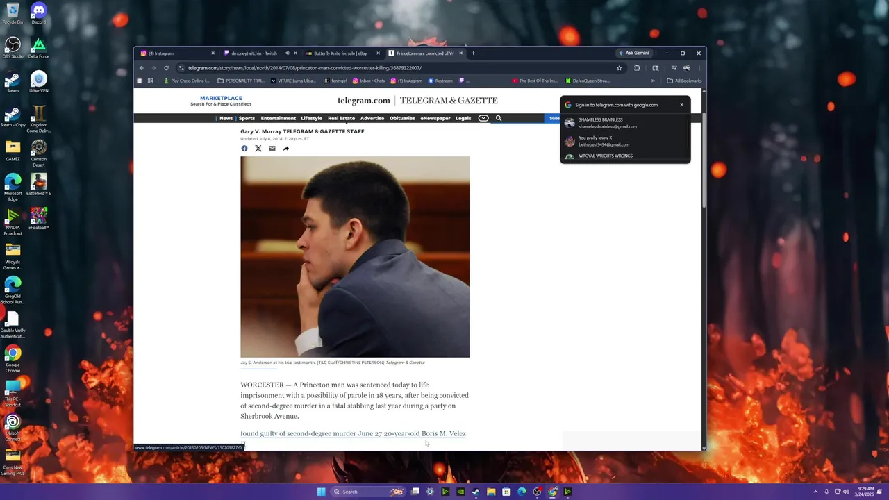This screenshot has height=500, width=889.
Task: Reload the page in Chrome
Action: [166, 68]
